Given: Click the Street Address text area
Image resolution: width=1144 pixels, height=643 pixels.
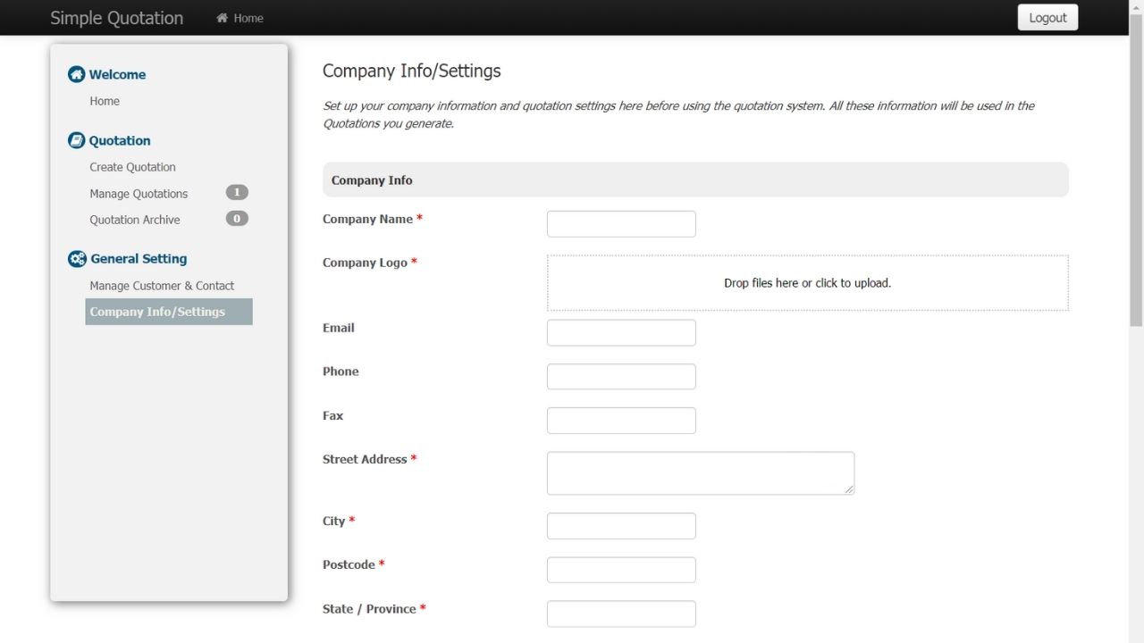Looking at the screenshot, I should [x=700, y=472].
